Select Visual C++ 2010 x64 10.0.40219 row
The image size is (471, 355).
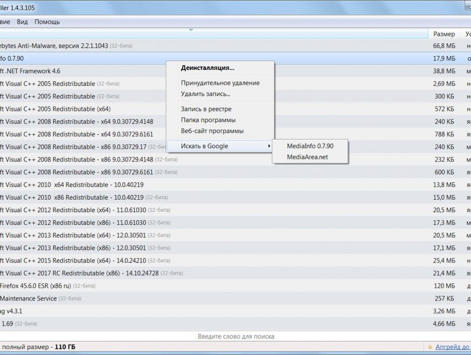235,185
